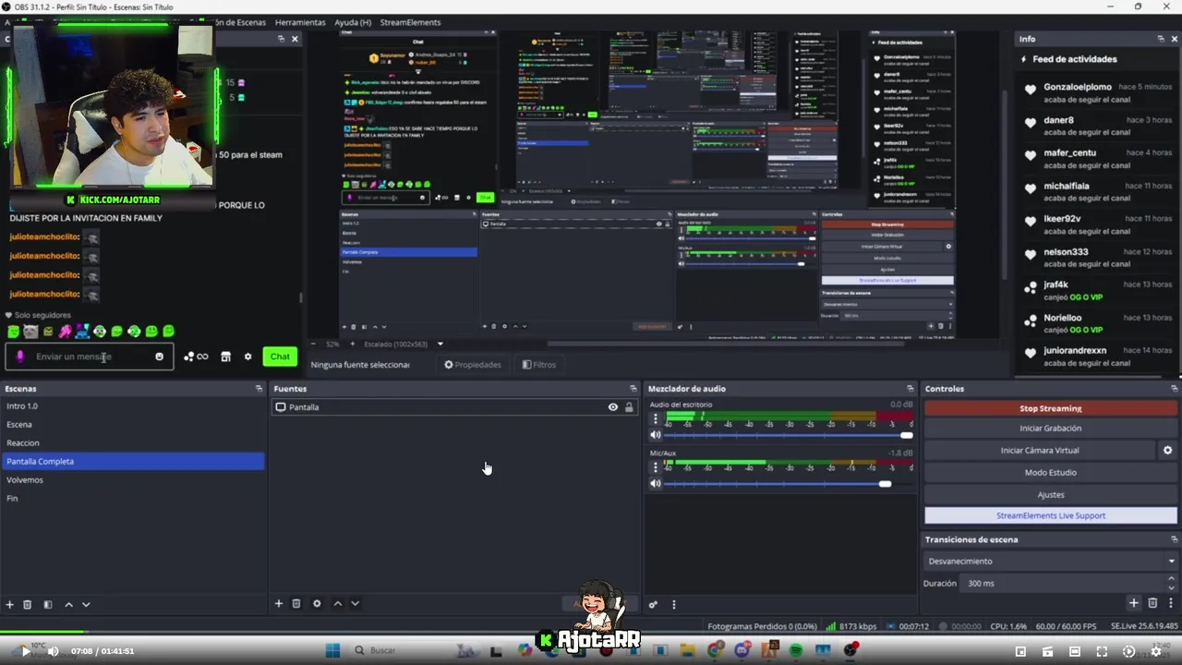Move the selected scene down
Viewport: 1182px width, 665px height.
point(86,604)
